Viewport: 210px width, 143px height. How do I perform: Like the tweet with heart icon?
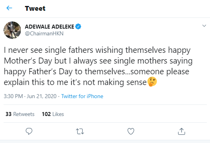click(x=131, y=131)
